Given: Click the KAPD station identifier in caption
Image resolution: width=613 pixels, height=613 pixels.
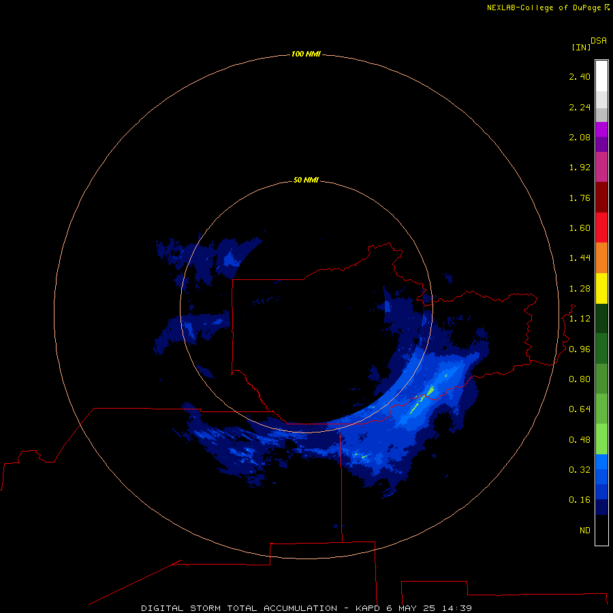Looking at the screenshot, I should [368, 608].
